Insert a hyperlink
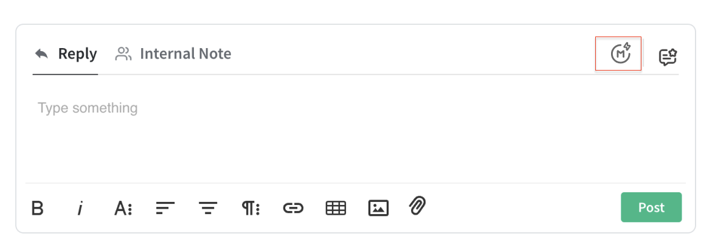This screenshot has width=715, height=247. click(293, 208)
